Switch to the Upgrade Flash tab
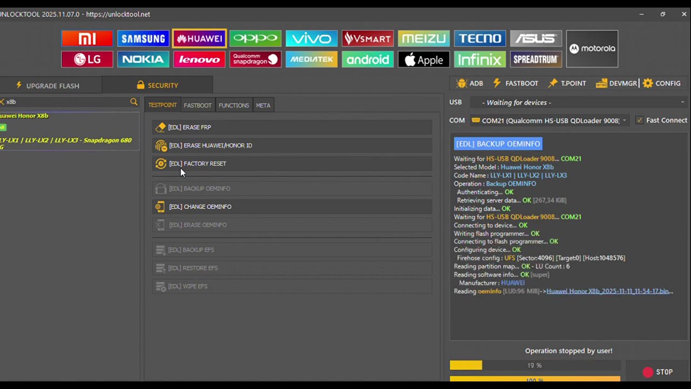691x389 pixels. click(x=51, y=85)
